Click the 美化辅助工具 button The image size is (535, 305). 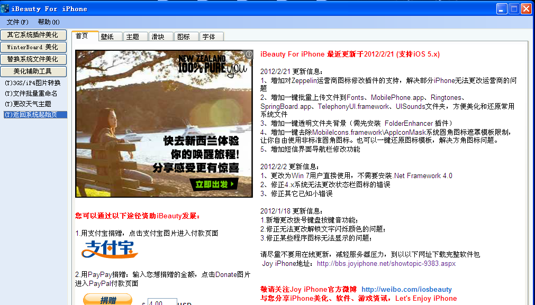[x=33, y=71]
